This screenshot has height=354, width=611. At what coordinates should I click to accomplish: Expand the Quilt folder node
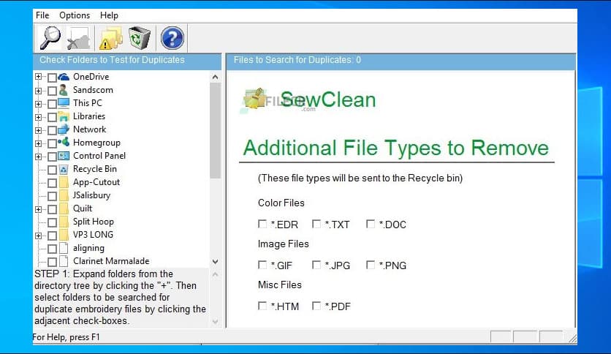pyautogui.click(x=38, y=209)
